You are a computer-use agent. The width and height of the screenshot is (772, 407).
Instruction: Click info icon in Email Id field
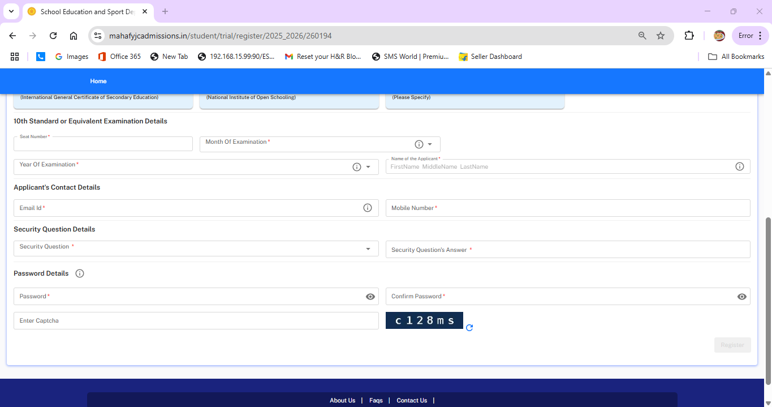tap(368, 208)
